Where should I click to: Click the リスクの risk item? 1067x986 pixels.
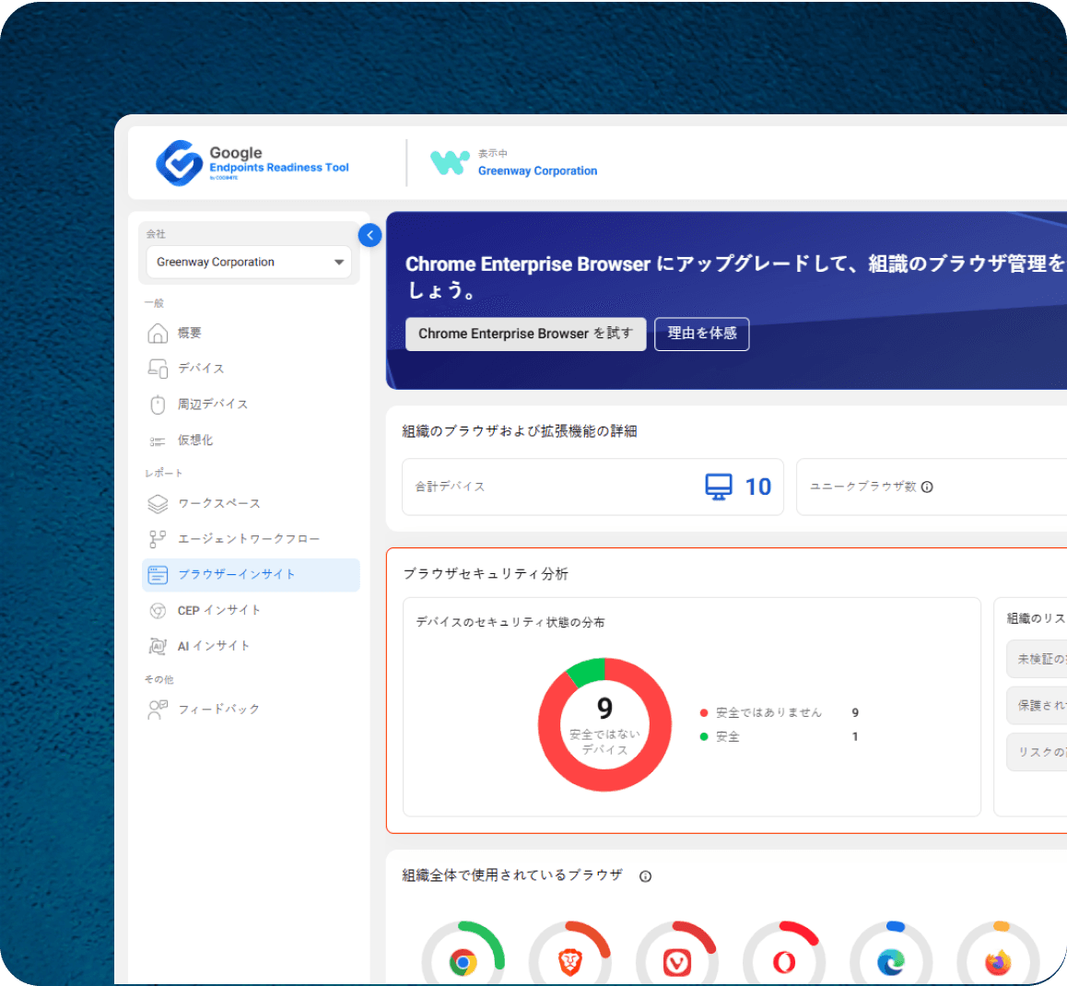point(1037,752)
